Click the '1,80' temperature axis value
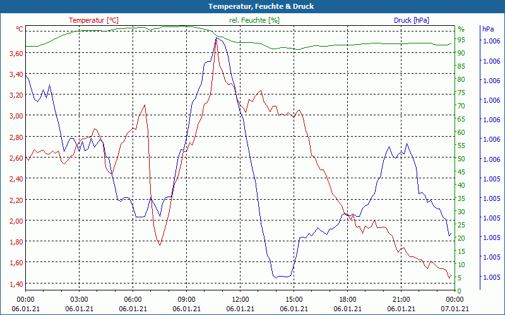 (16, 242)
